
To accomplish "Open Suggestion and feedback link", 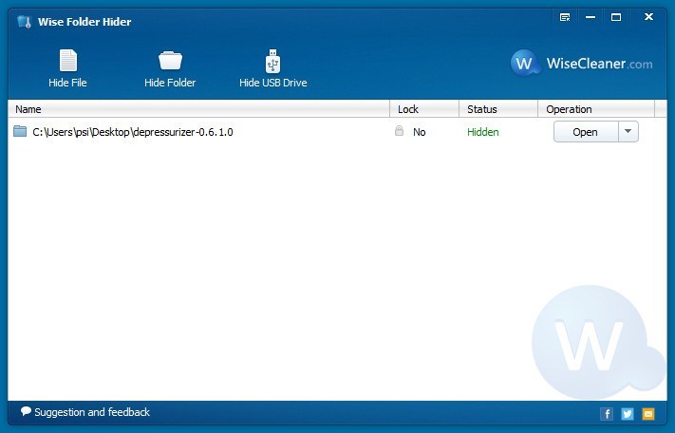I will pyautogui.click(x=92, y=412).
